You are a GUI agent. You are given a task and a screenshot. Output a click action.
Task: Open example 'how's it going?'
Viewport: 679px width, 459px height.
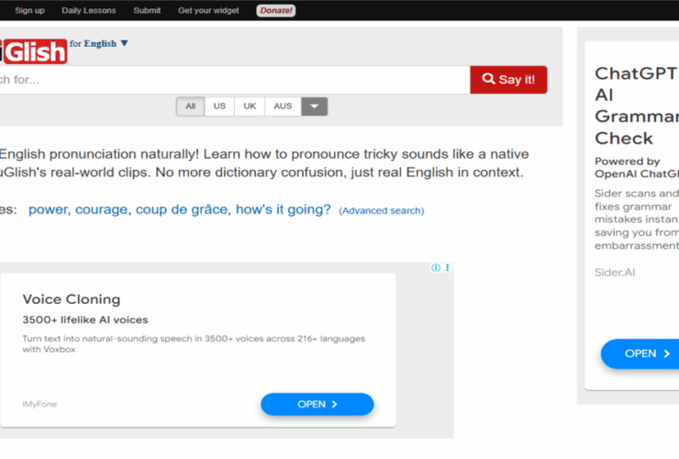[x=284, y=210]
